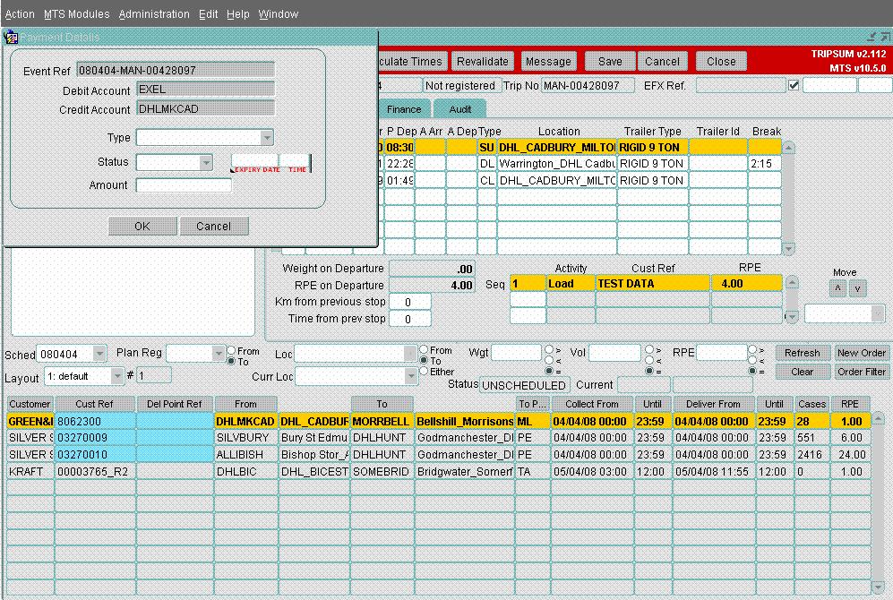Open the Type dropdown in Payment Details

(267, 138)
